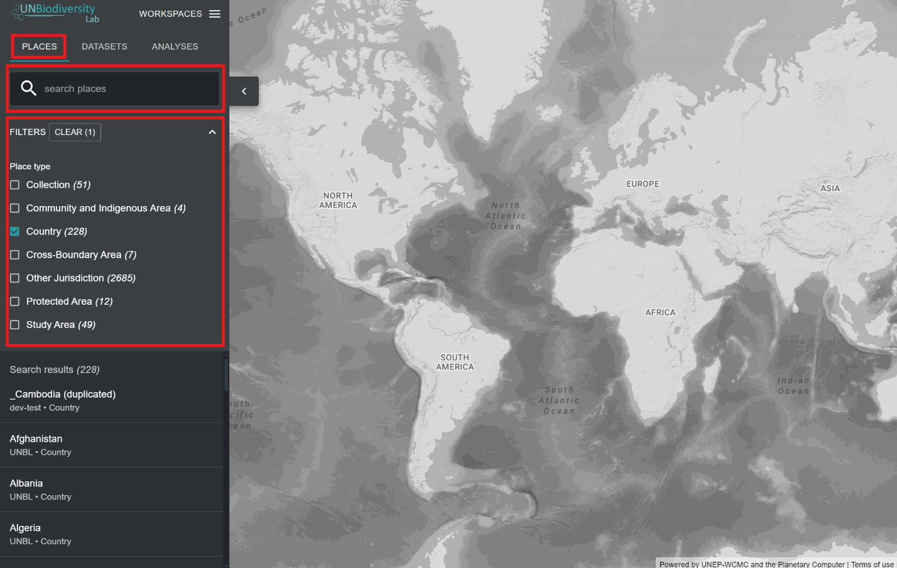
Task: Tick the Cross-Boundary Area checkbox
Action: pyautogui.click(x=15, y=254)
